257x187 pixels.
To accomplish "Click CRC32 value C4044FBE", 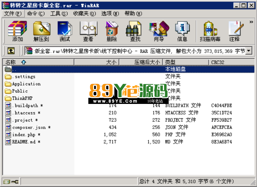I will click(222, 106).
